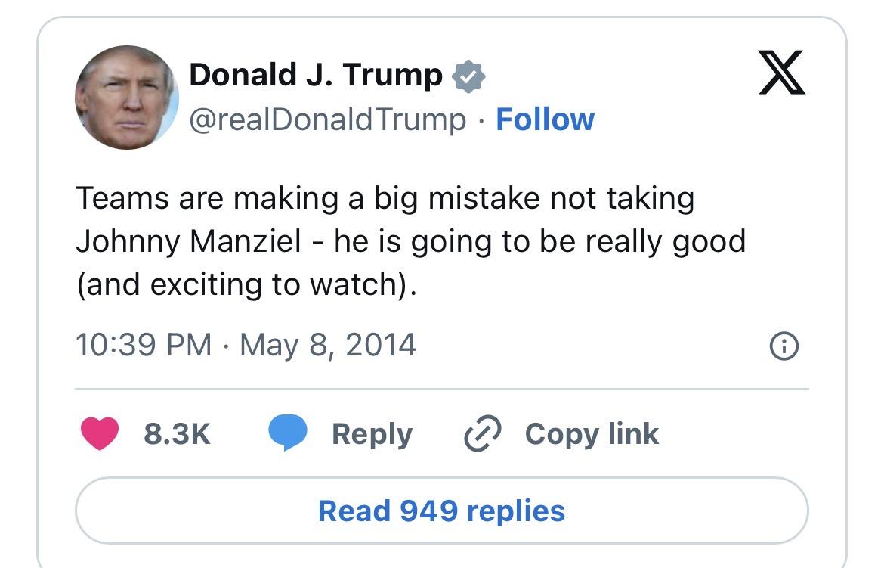Click the Reply text label

(x=372, y=434)
